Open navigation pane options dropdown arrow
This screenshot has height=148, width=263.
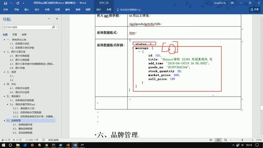point(49,18)
